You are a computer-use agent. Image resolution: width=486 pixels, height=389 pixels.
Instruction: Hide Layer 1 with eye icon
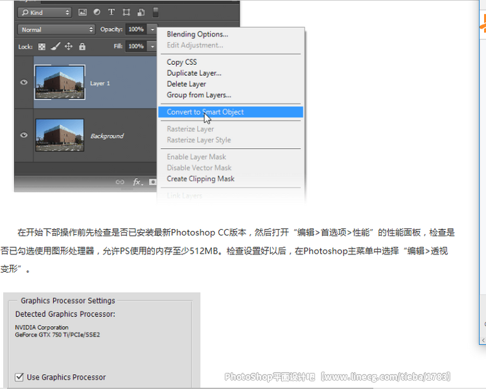24,82
